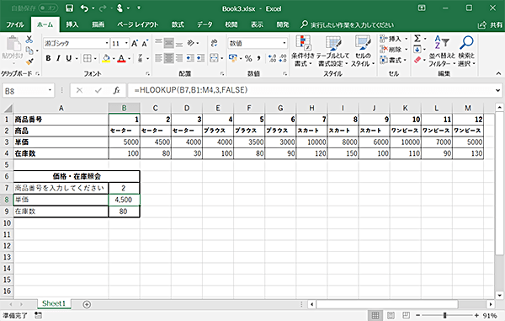
Task: Toggle Italic formatting
Action: click(58, 58)
